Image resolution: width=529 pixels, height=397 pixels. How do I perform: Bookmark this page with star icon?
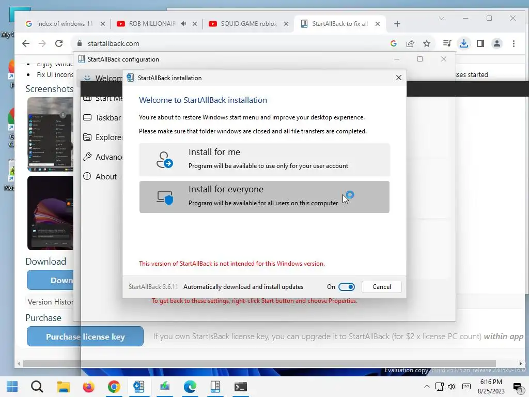pos(427,43)
